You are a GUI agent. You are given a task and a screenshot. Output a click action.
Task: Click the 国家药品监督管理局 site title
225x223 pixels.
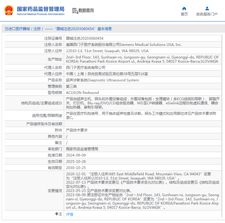(40, 8)
